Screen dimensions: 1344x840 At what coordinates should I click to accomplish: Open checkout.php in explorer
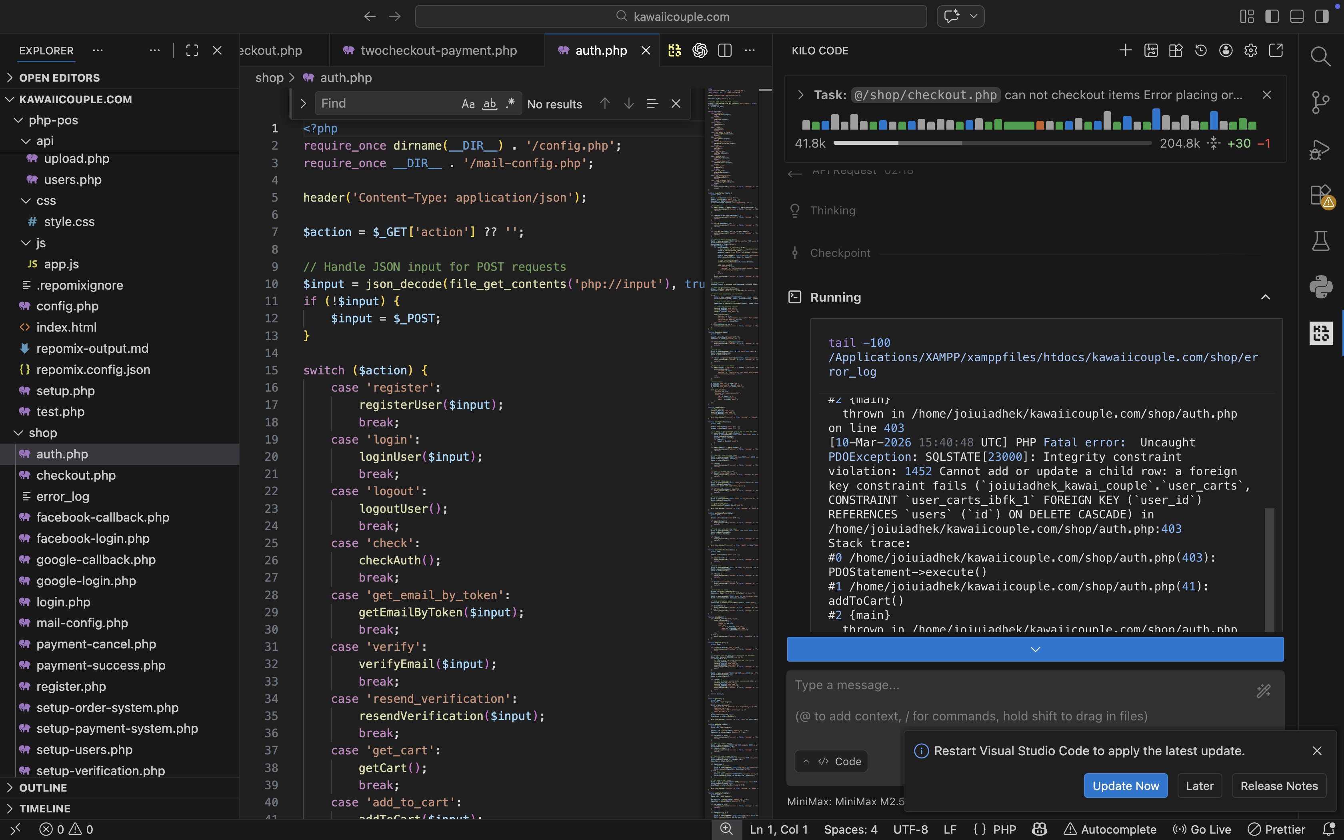[76, 475]
